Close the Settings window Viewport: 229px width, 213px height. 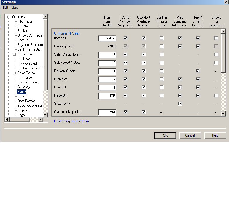pos(226,2)
